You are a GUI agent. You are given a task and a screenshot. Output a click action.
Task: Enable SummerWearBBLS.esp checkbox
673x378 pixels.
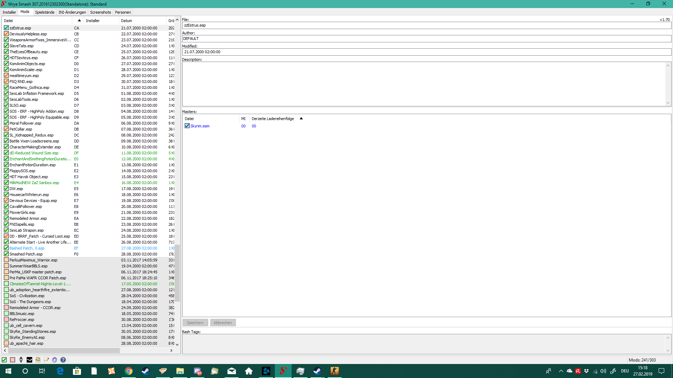coord(6,266)
